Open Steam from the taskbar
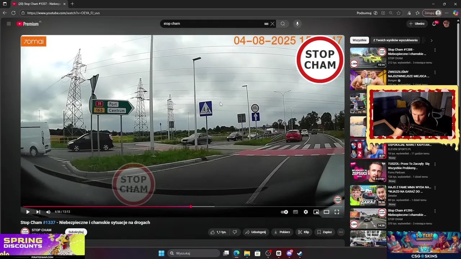 (x=300, y=253)
